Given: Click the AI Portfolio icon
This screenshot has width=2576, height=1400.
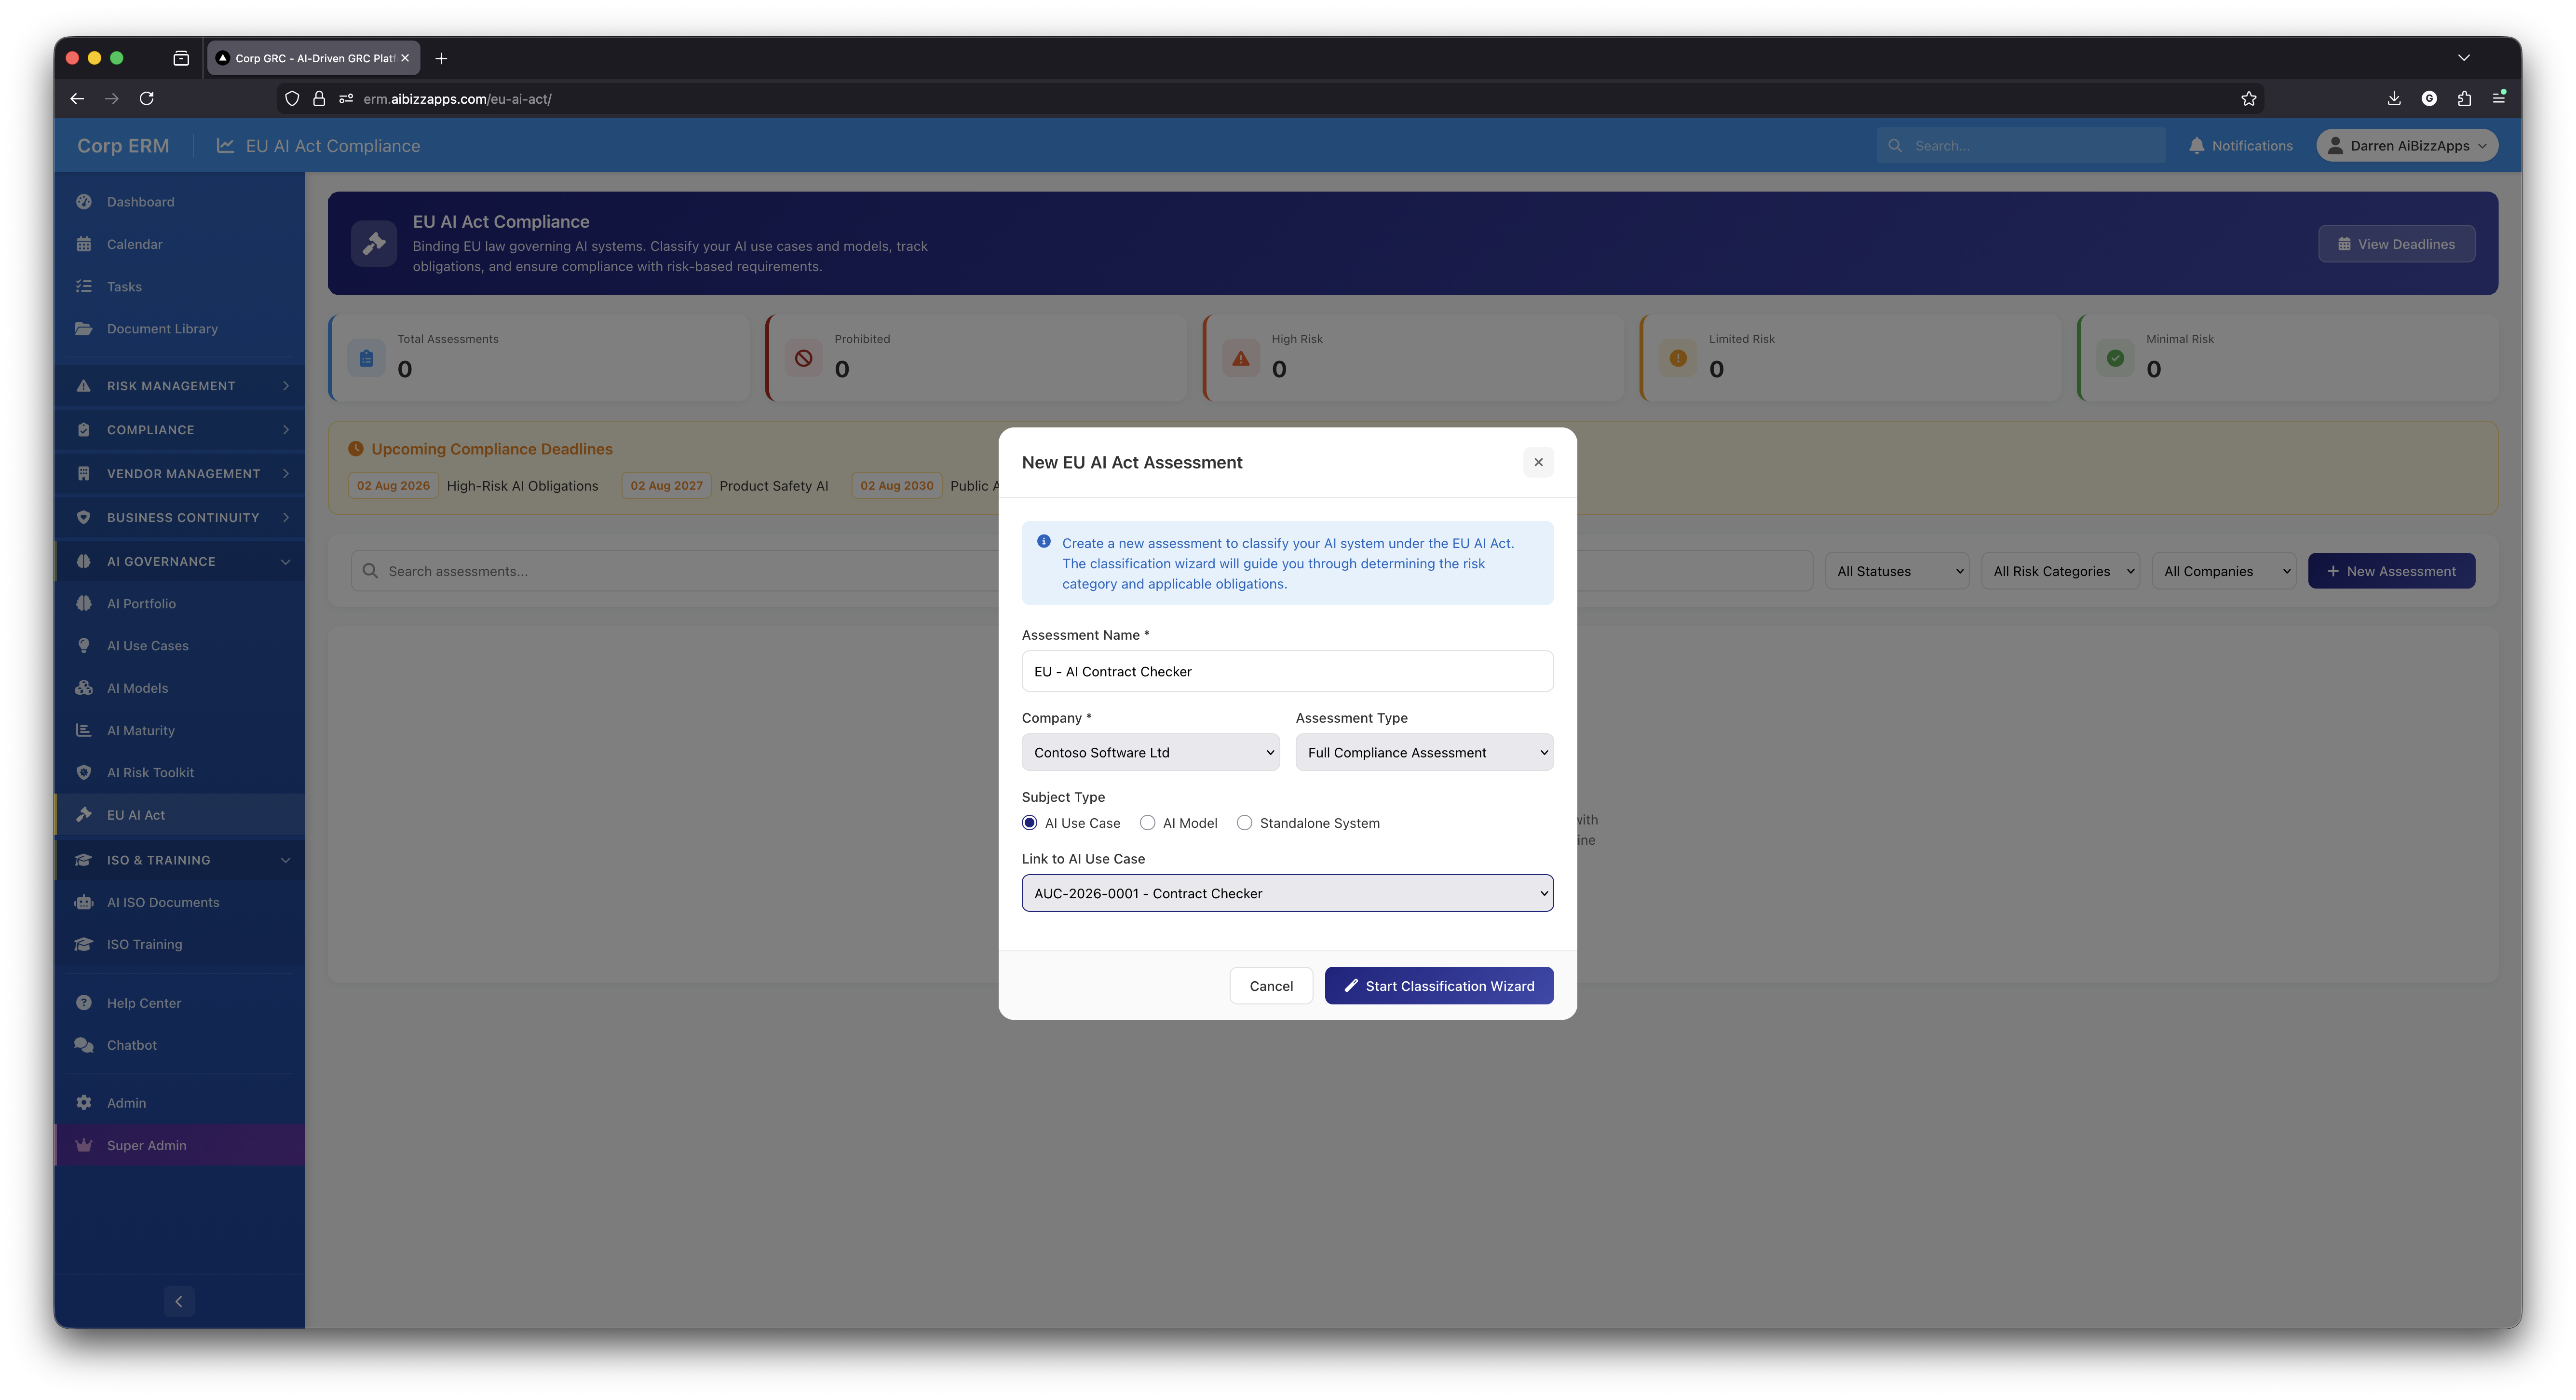Looking at the screenshot, I should (84, 604).
